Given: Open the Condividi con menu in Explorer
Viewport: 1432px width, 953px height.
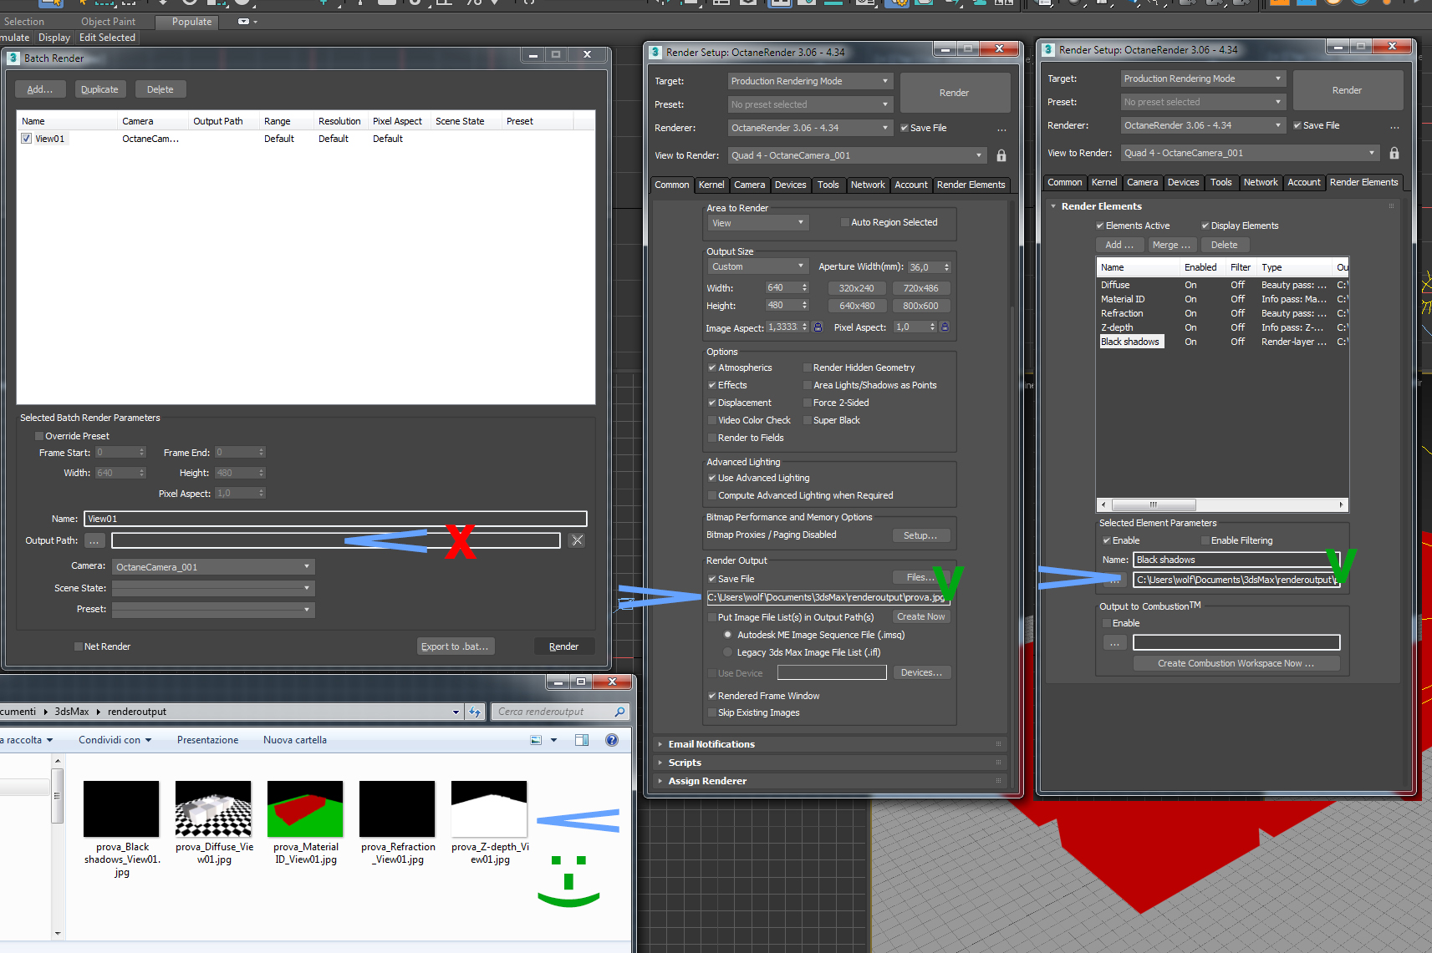Looking at the screenshot, I should pyautogui.click(x=115, y=740).
